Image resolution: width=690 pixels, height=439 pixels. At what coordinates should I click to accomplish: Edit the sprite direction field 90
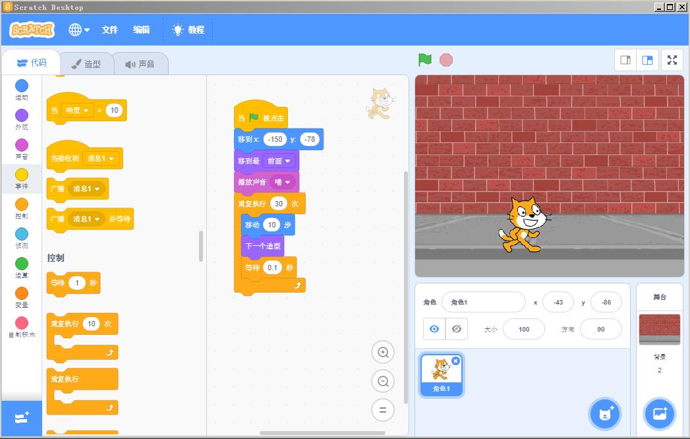click(x=600, y=329)
